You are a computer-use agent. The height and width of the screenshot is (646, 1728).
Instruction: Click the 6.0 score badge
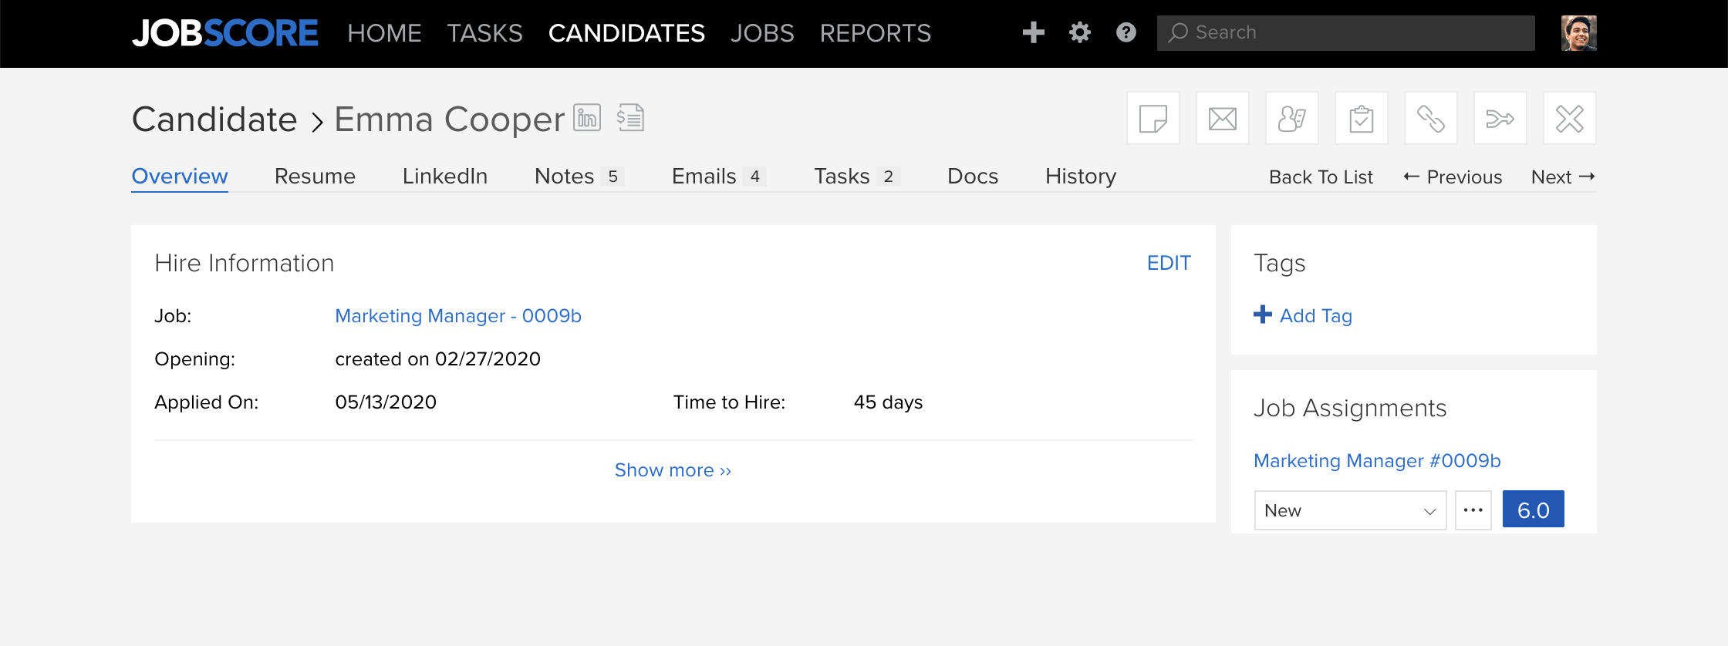(1533, 510)
